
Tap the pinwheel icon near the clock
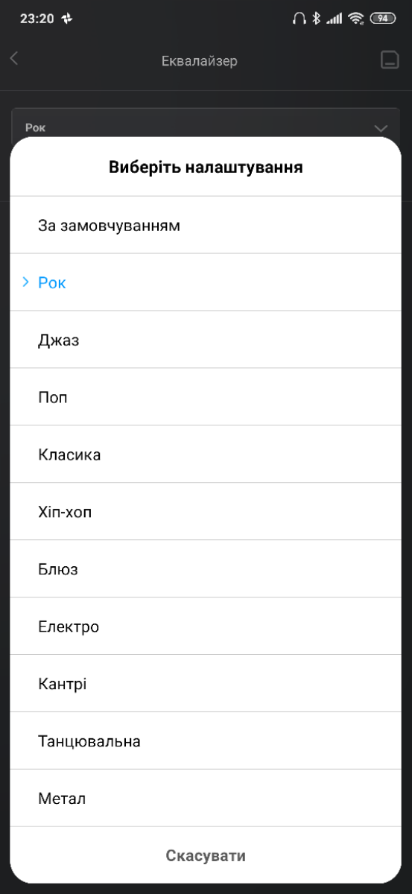click(x=68, y=19)
